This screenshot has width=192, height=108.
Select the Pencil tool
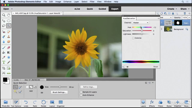(9, 62)
